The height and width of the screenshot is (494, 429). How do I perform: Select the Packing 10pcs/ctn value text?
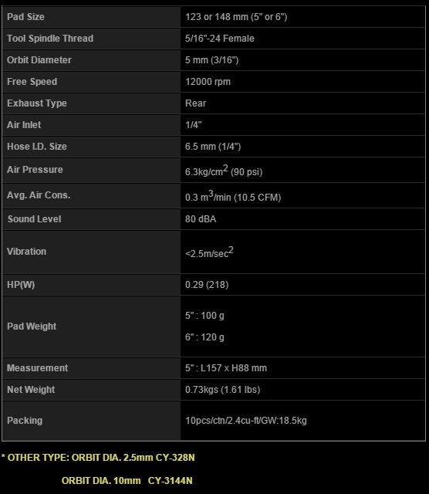point(246,421)
